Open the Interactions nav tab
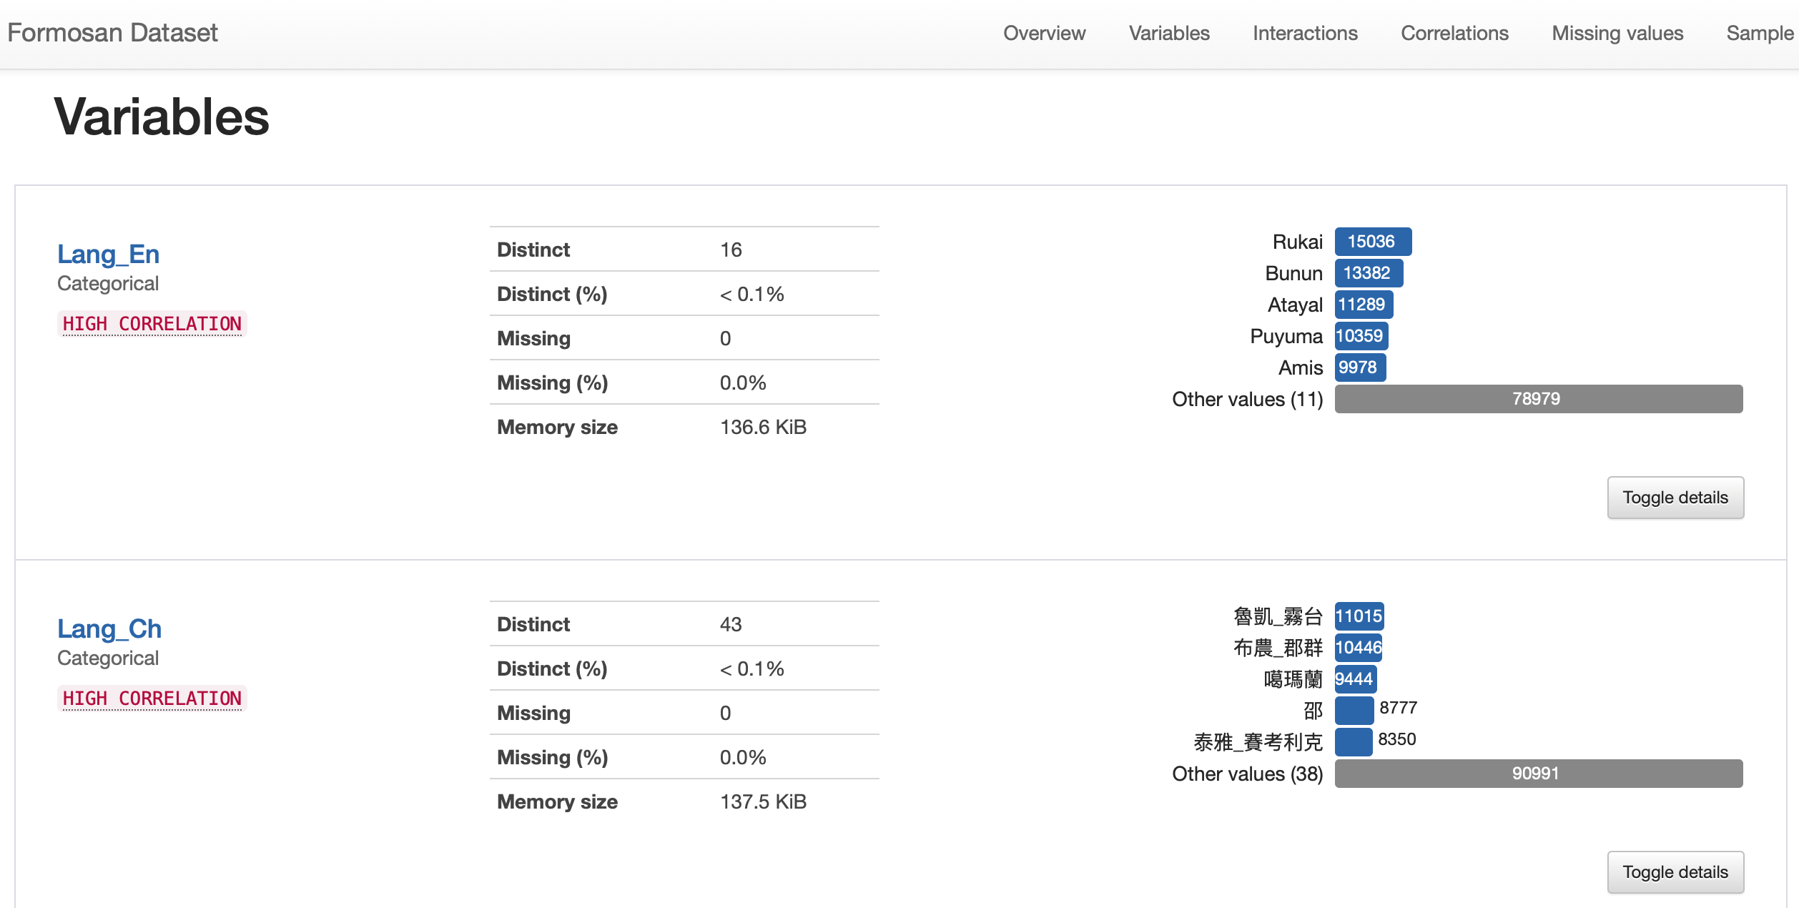Image resolution: width=1799 pixels, height=908 pixels. tap(1305, 33)
